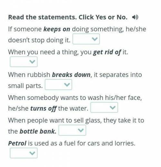This screenshot has height=167, width=161.
Task: Click the bold phrase 'keeps on'
Action: coord(57,29)
